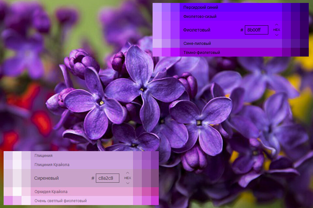313x208 pixels.
Task: Select the Очень светлый фиолетовый row
Action: [x=82, y=201]
